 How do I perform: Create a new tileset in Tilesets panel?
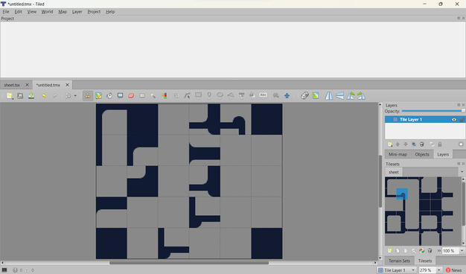(389, 251)
